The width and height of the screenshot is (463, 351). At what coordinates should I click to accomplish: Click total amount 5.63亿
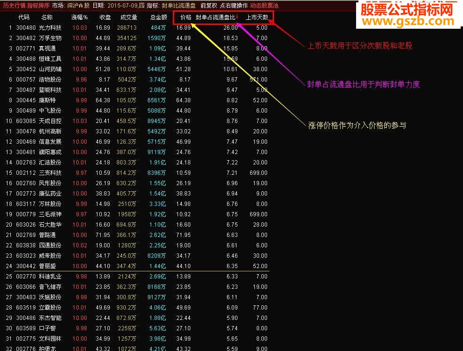(157, 328)
